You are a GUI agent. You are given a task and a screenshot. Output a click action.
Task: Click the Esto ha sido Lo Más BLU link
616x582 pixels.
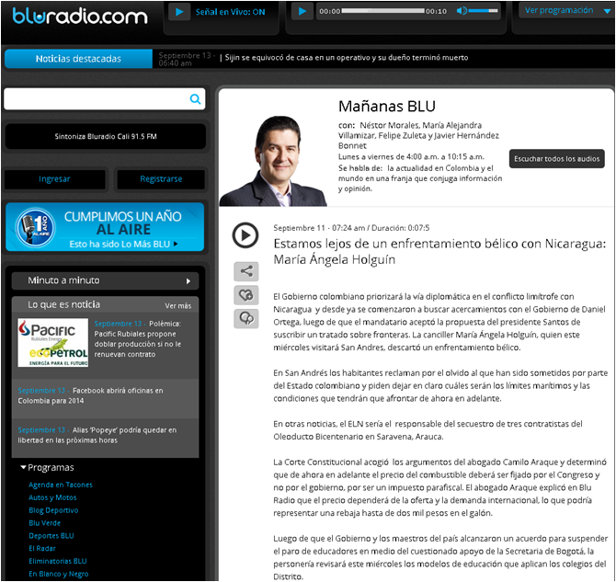pos(123,244)
